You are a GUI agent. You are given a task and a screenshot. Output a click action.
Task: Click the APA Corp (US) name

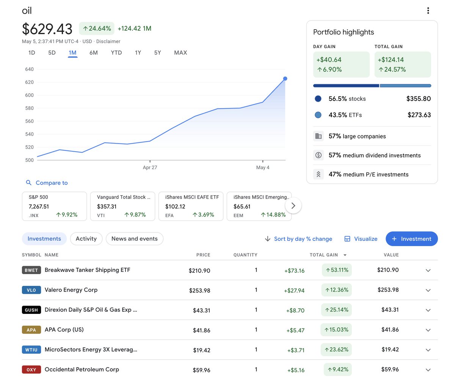[64, 330]
